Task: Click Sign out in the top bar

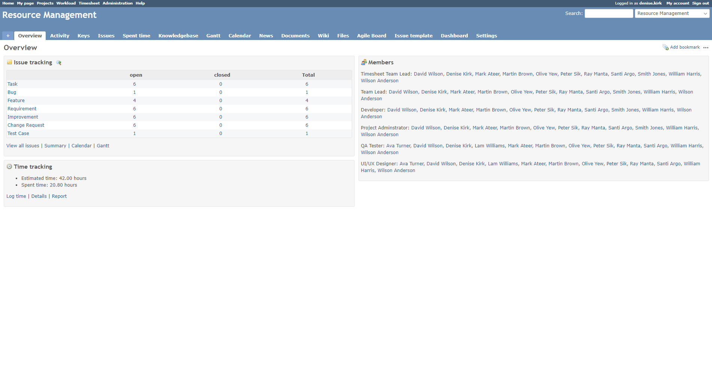Action: click(700, 3)
